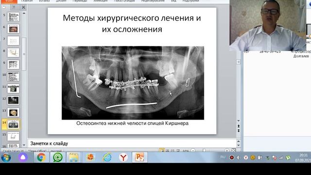Select slide 7 thumbnail
Screen dimensions: 311x175
tap(13, 41)
